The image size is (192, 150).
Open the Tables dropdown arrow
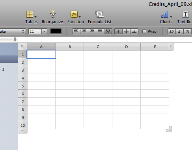35,17
